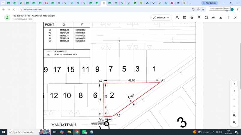Zoom in on the PDF page
Image resolution: width=241 pixels, height=135 pixels.
click(234, 115)
